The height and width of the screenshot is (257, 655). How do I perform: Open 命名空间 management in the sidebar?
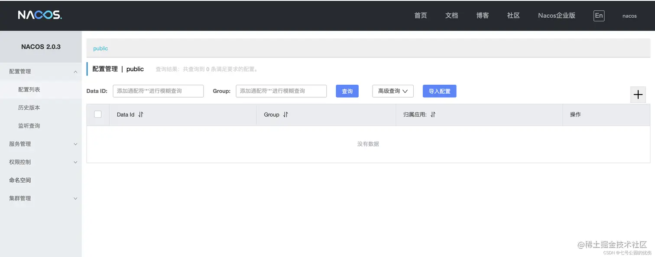(20, 180)
